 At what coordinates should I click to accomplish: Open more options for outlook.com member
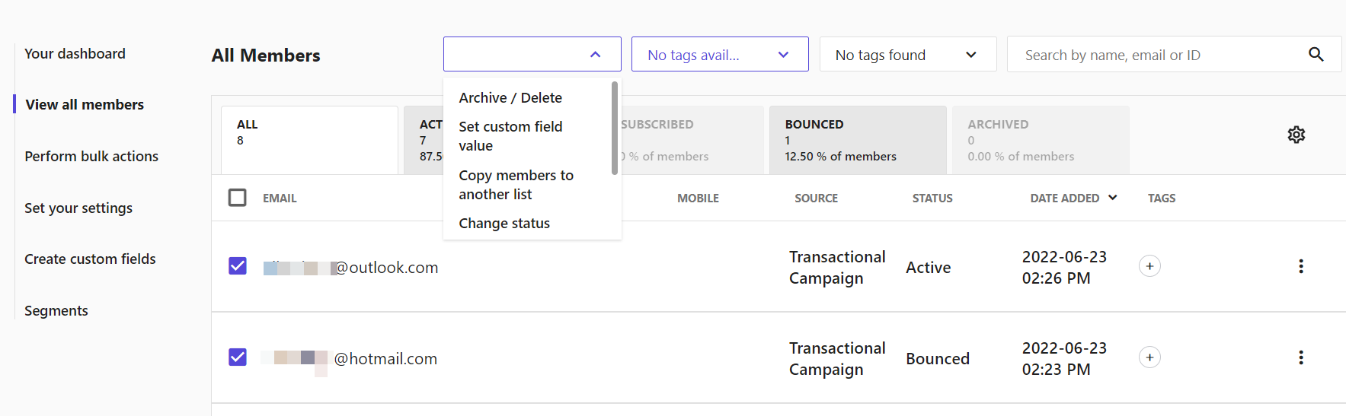(x=1300, y=266)
